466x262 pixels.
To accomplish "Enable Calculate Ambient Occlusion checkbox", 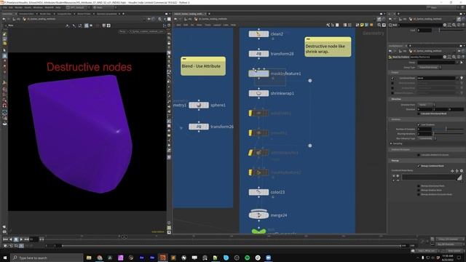I will click(x=419, y=155).
